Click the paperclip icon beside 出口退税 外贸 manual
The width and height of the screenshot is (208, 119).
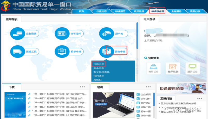[x=29, y=107]
